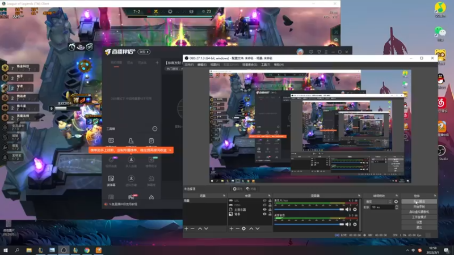
Task: Select the 主显示器 source row
Action: (x=250, y=210)
